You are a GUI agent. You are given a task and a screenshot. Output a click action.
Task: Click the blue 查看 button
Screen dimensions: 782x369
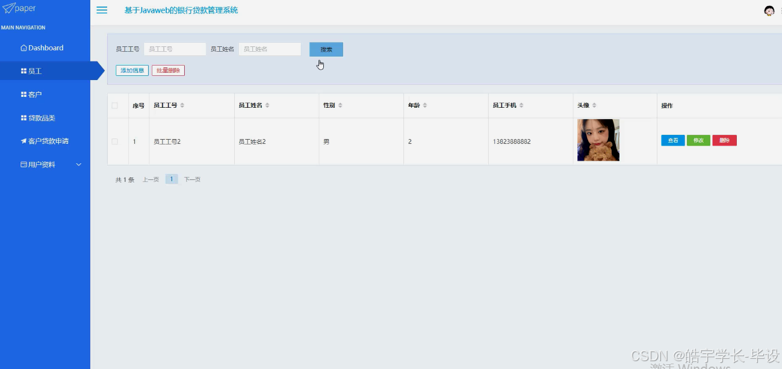pos(673,140)
